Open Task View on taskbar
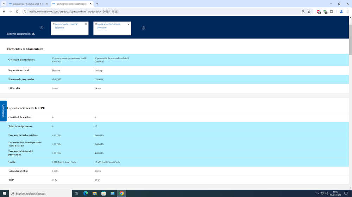Image resolution: width=352 pixels, height=197 pixels. (76, 193)
